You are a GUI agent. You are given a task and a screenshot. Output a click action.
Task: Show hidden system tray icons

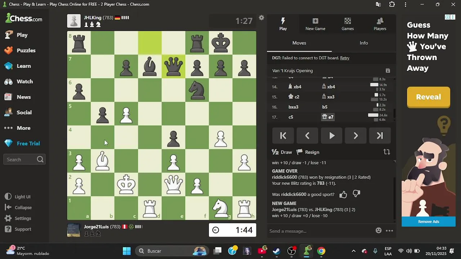(353, 251)
